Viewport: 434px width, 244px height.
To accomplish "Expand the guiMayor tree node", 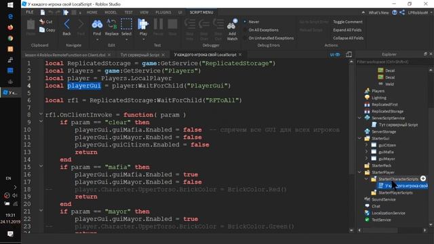I will [366, 159].
